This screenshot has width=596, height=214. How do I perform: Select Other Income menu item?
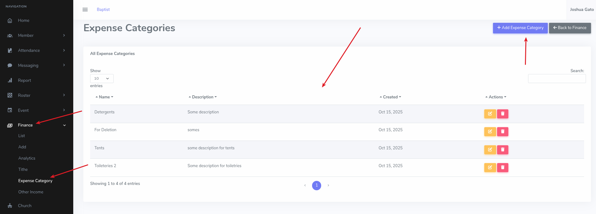pos(31,192)
